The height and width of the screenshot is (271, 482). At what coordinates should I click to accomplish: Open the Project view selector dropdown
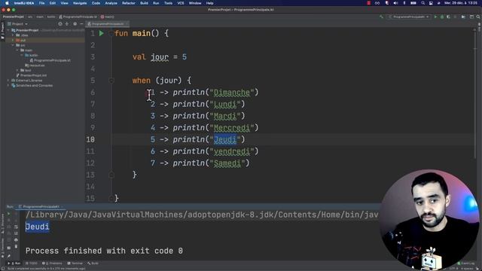pos(18,23)
